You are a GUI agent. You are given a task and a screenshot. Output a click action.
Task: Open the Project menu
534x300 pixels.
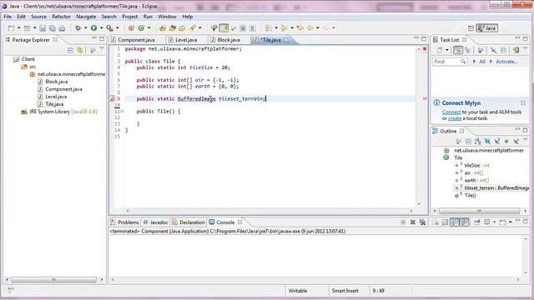coord(130,17)
